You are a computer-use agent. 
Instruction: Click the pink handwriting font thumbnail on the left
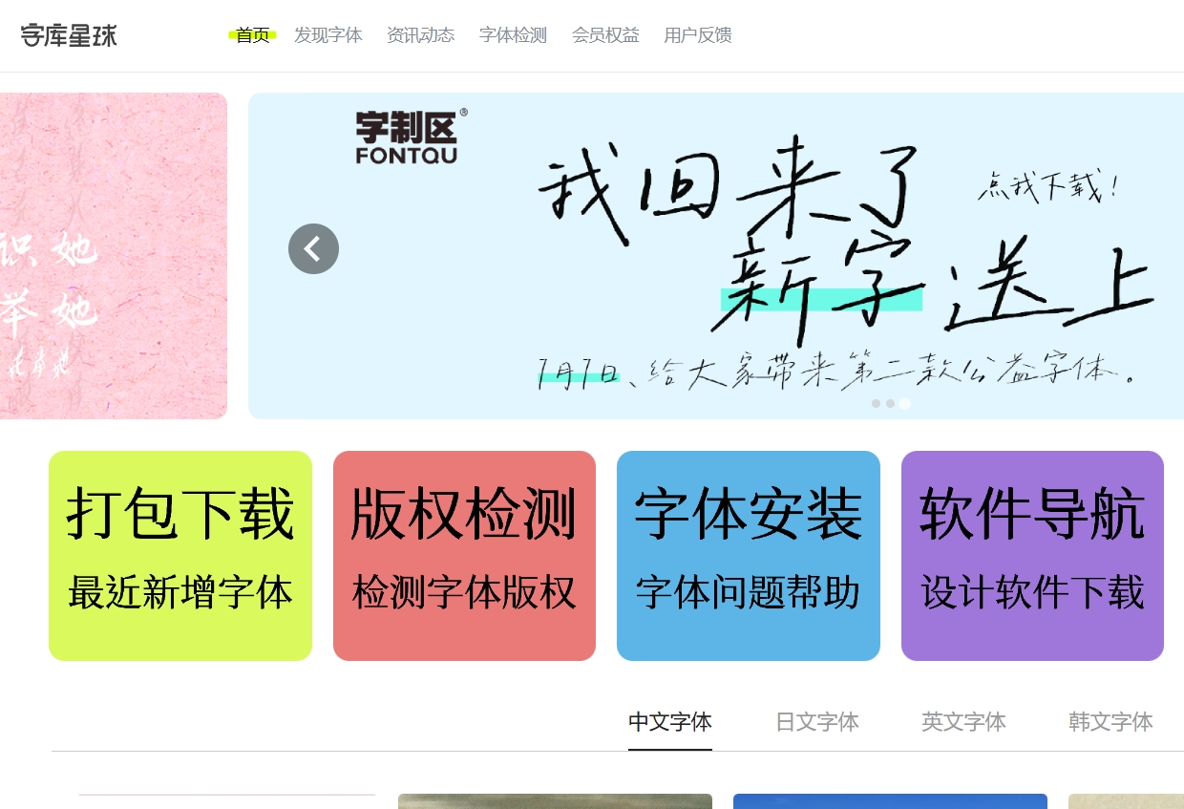114,255
